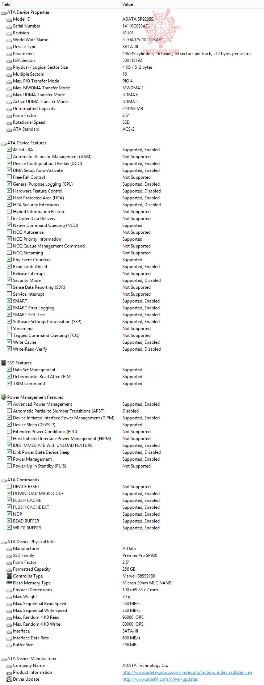
Task: Toggle the SMART Error Logging checkbox
Action: [x=9, y=308]
